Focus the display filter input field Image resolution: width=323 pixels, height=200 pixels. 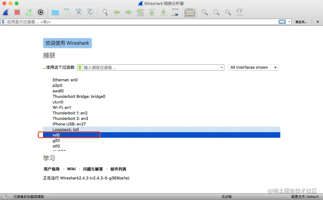(x=142, y=22)
